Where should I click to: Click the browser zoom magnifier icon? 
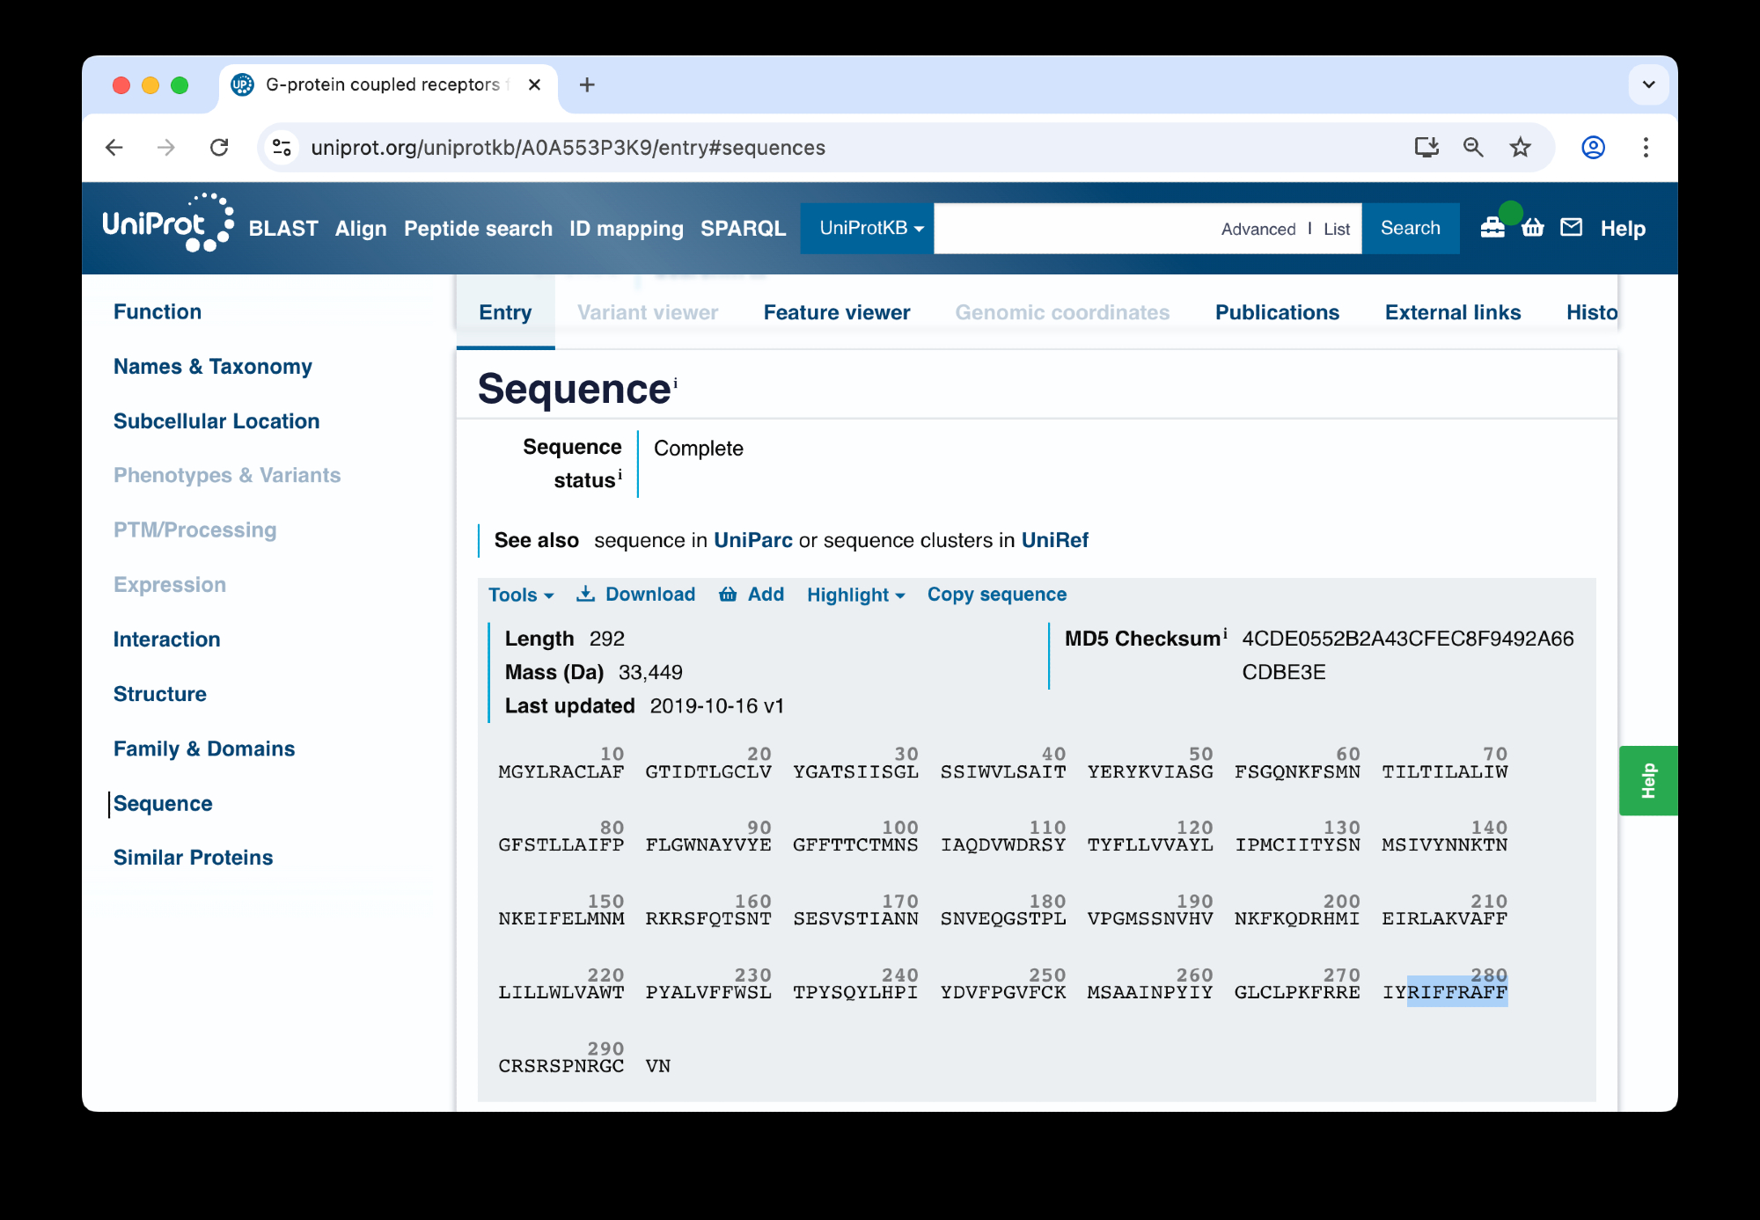1473,148
